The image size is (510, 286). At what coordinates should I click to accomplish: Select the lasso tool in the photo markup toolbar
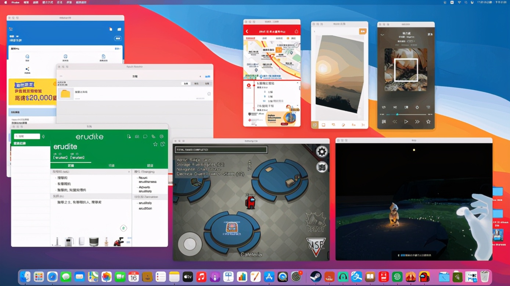coord(334,125)
